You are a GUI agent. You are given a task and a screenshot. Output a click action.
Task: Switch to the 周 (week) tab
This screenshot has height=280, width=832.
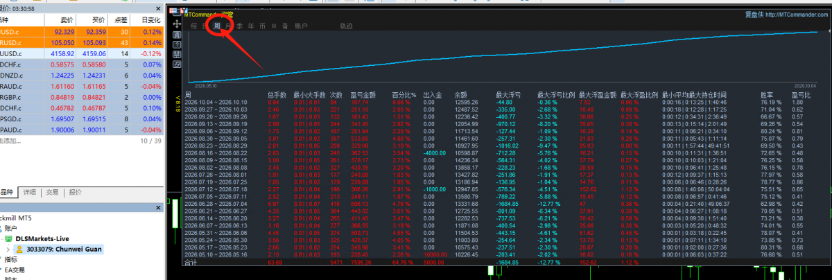click(x=217, y=26)
